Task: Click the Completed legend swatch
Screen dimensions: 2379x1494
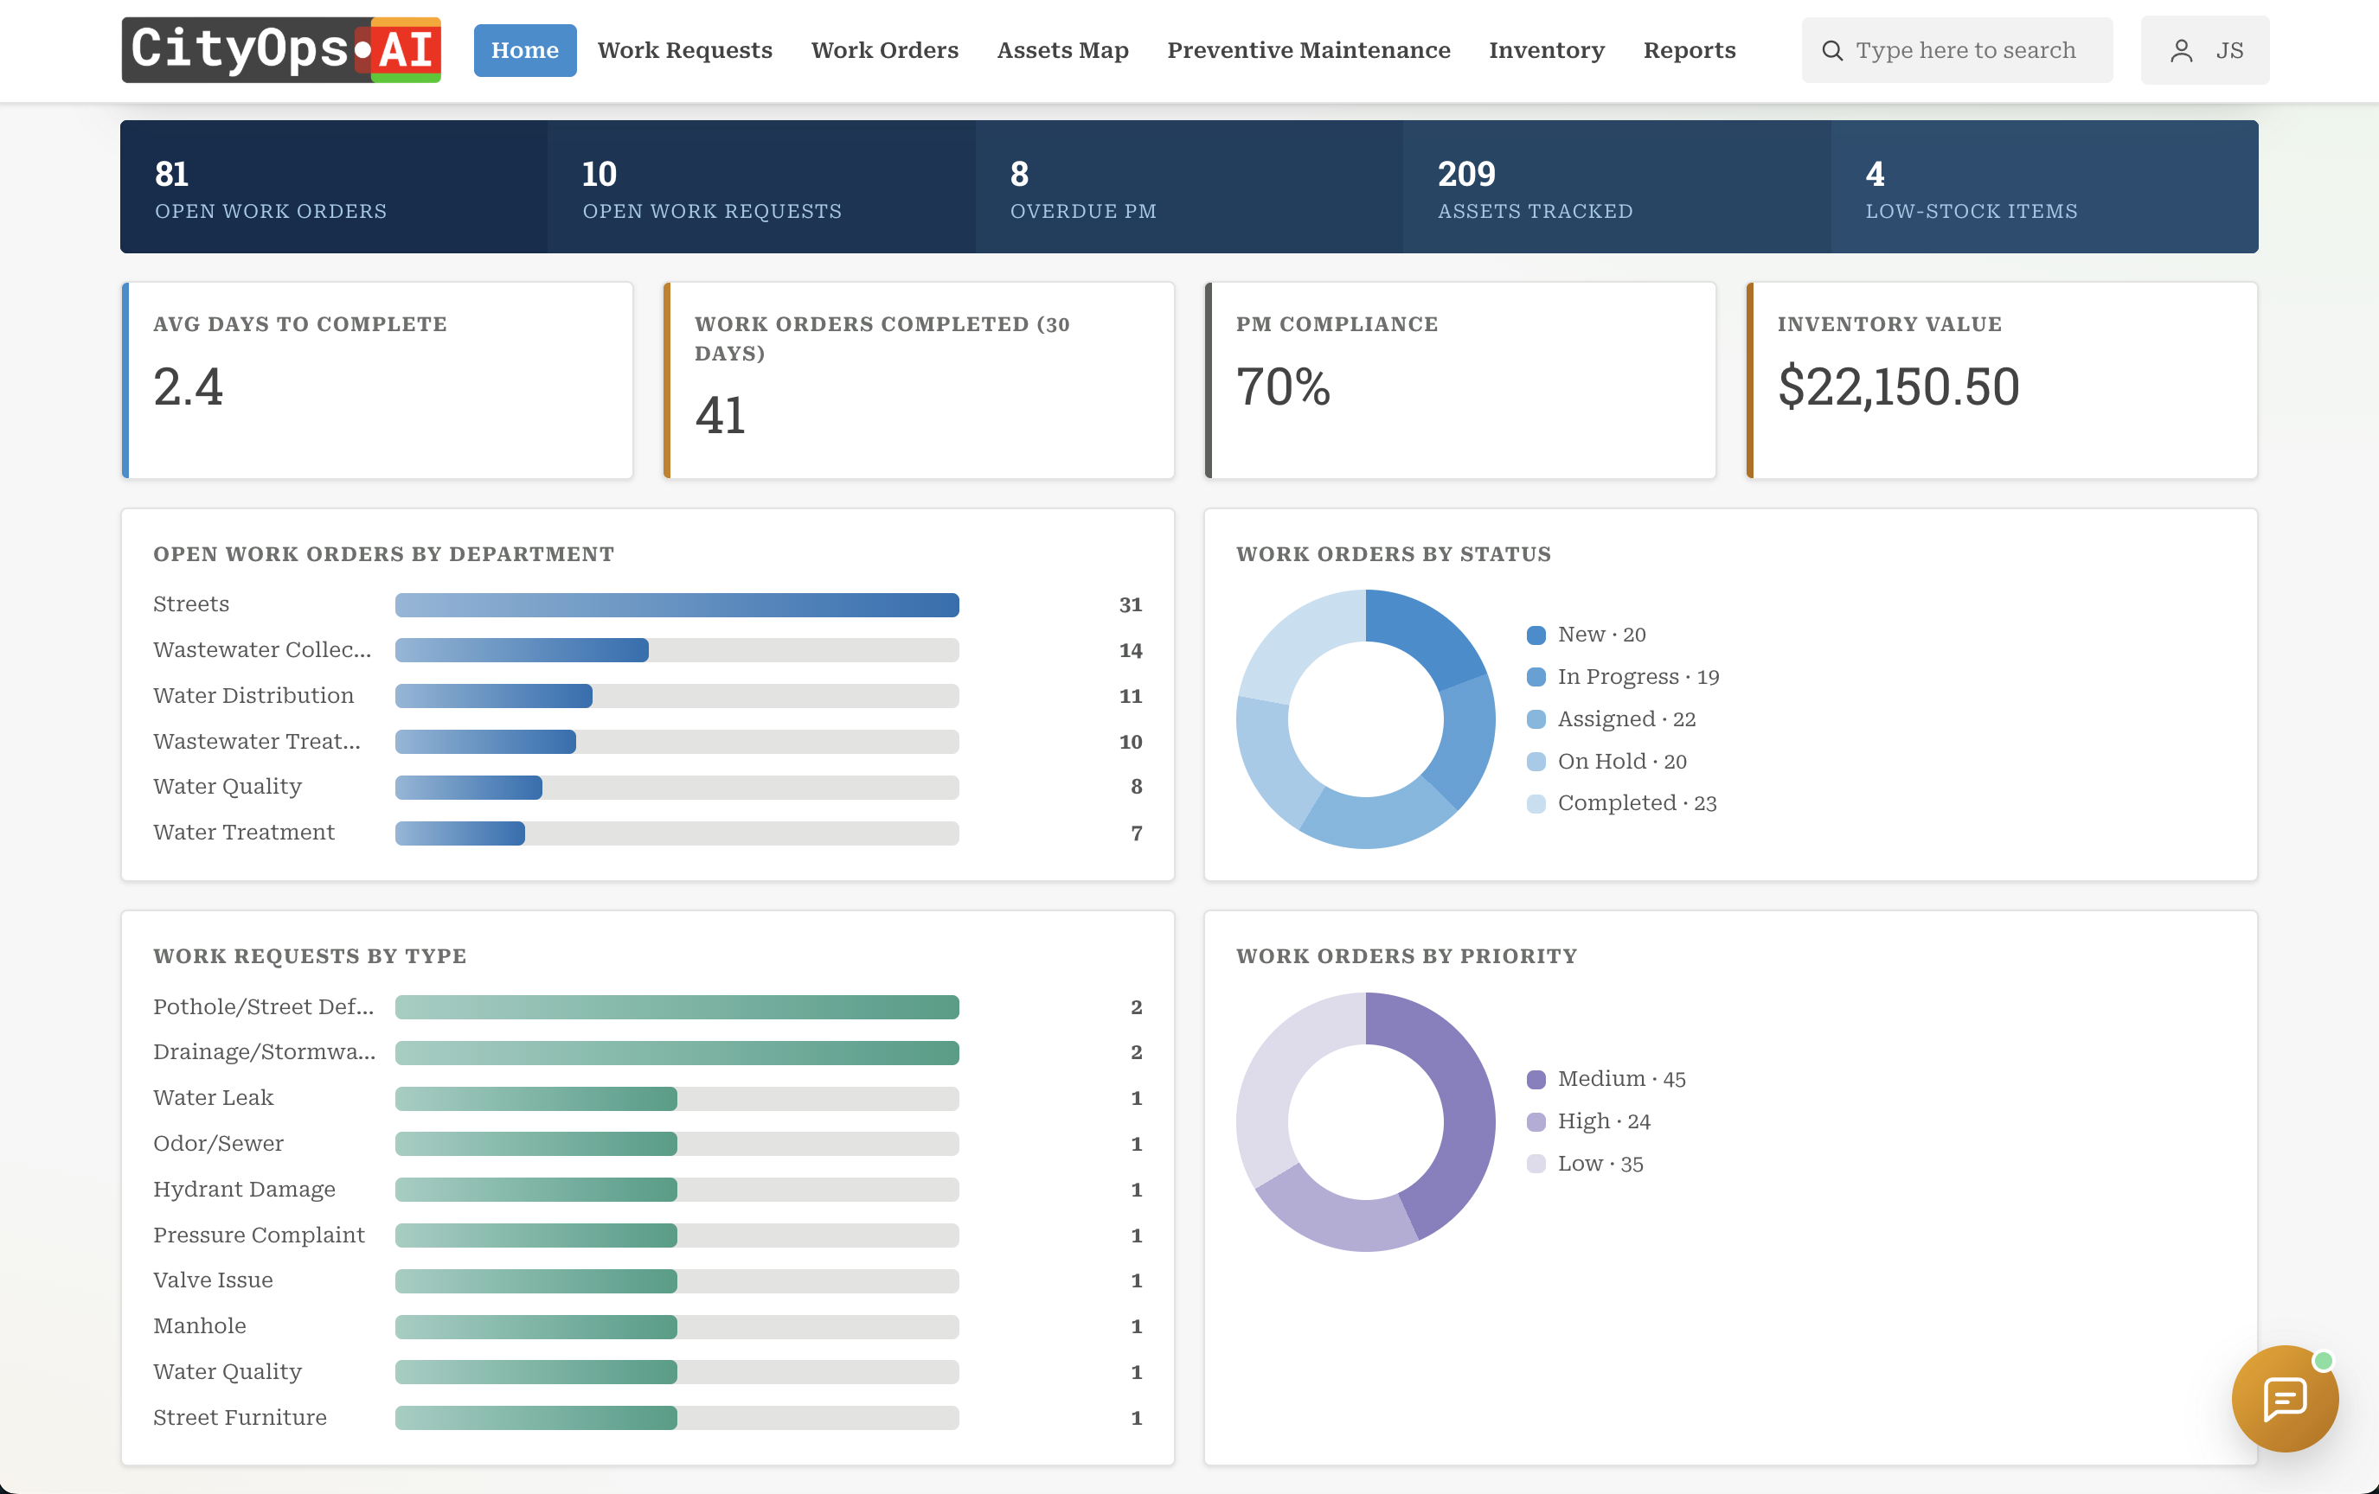Action: 1536,804
